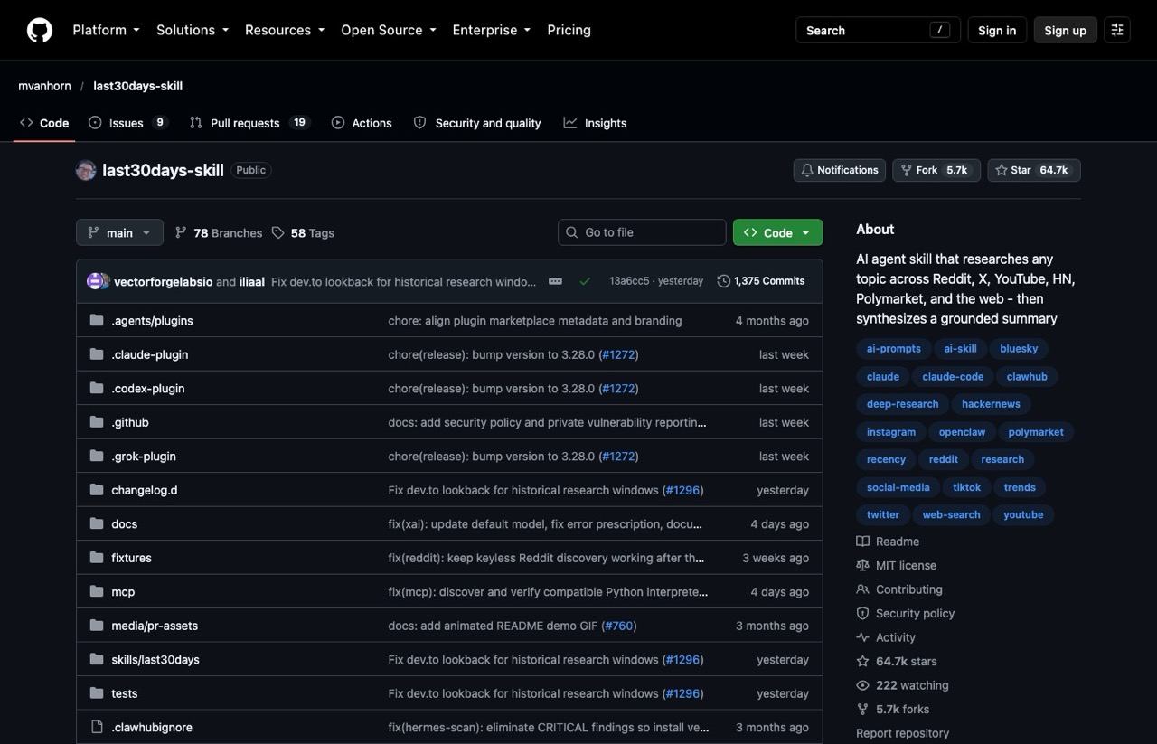Click the branches icon next to 78 Branches

(181, 232)
